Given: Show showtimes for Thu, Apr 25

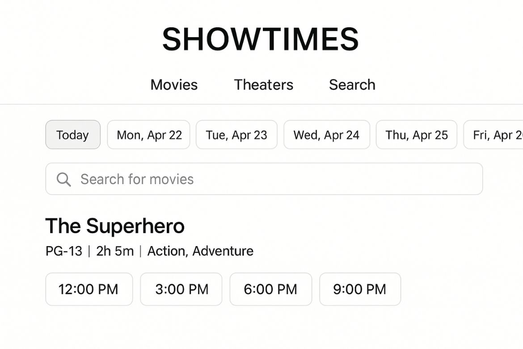Looking at the screenshot, I should coord(417,135).
